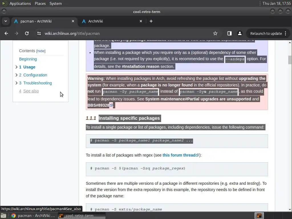Viewport: 292px width, 219px height.
Task: Click the pacman -Sy package_name inline code
Action: pos(130,92)
